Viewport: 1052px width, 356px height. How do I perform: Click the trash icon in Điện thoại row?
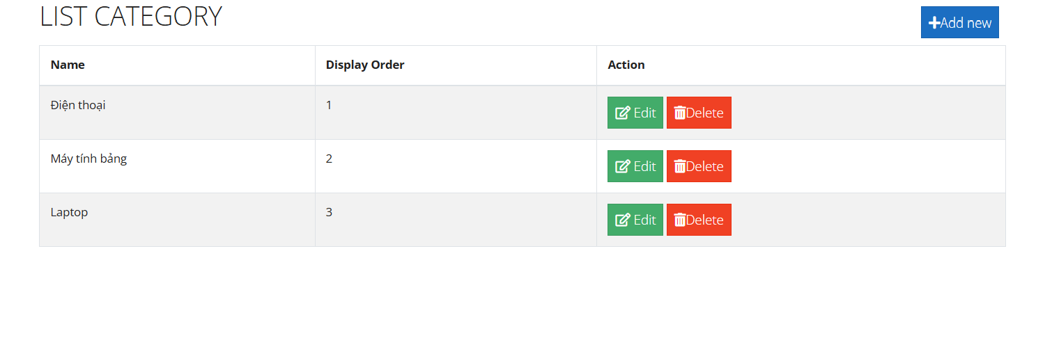[x=680, y=113]
